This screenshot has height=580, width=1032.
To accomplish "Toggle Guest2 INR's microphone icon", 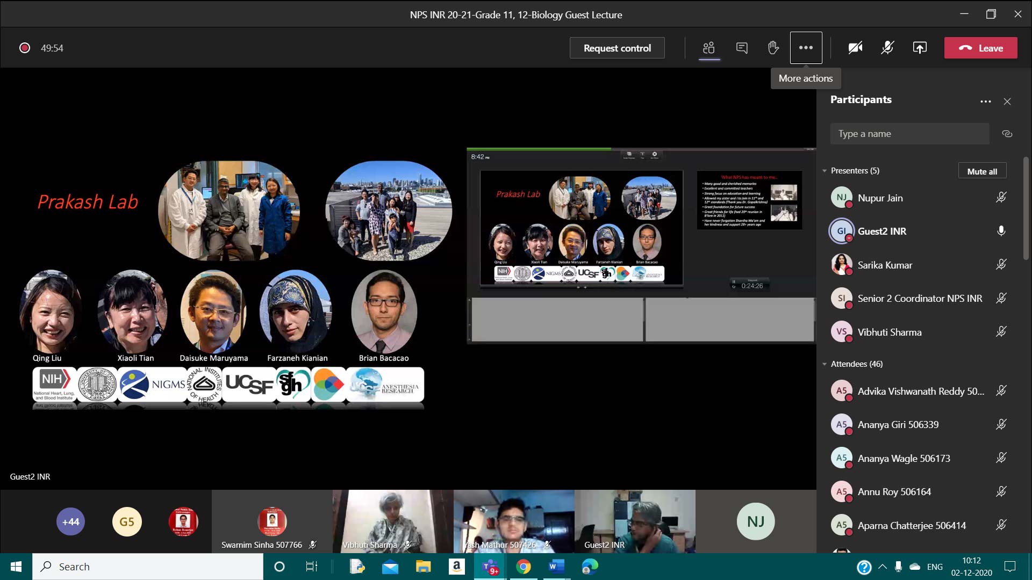I will (1001, 231).
